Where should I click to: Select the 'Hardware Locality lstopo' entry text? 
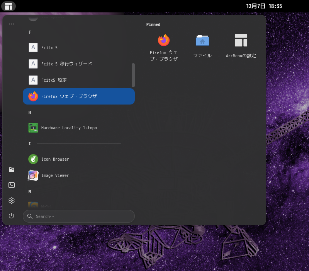coord(69,128)
